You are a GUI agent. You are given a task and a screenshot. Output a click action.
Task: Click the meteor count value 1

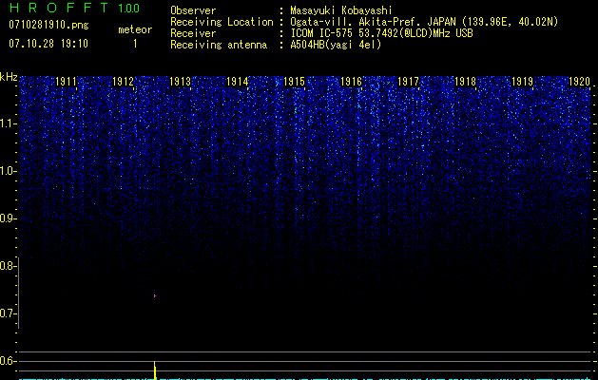pos(135,44)
